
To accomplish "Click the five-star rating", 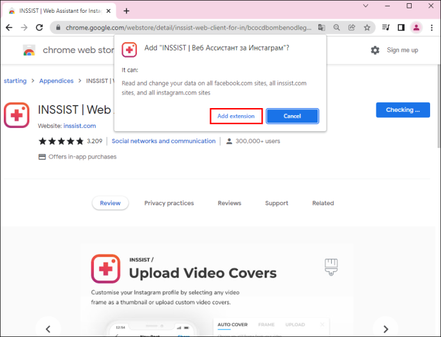I will (x=61, y=141).
